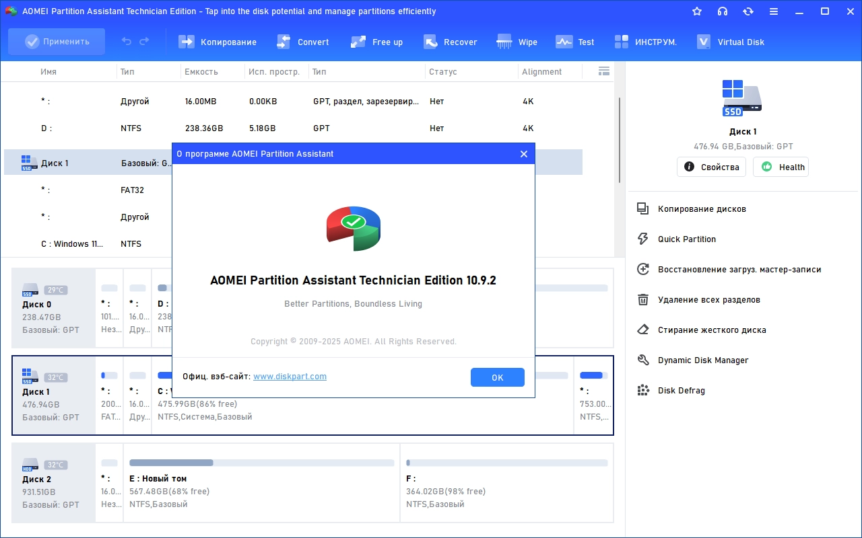Viewport: 862px width, 538px height.
Task: Sort the table by the Емкость column
Action: pyautogui.click(x=201, y=72)
